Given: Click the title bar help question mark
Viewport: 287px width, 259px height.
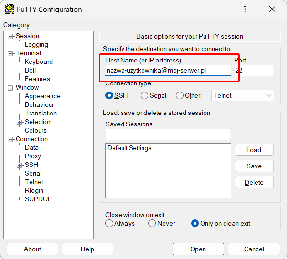Looking at the screenshot, I should [x=245, y=10].
